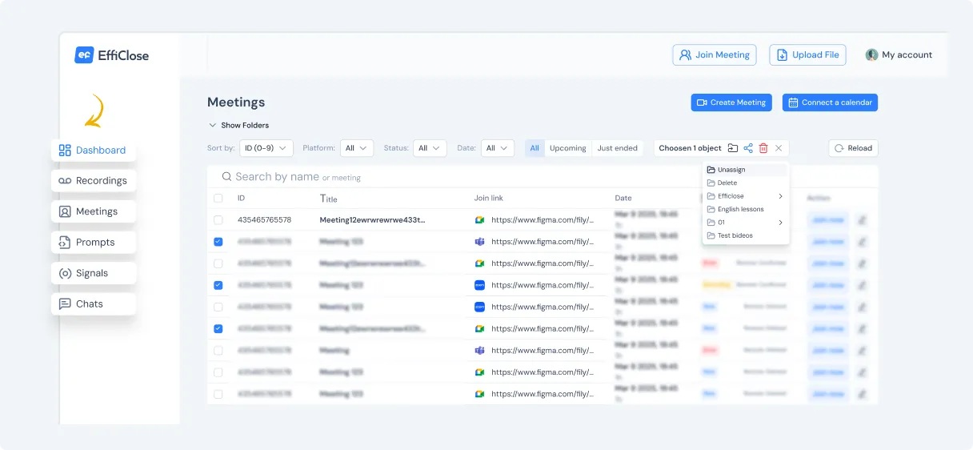Screen dimensions: 973x450
Task: Dismiss selection with the X icon
Action: (779, 148)
